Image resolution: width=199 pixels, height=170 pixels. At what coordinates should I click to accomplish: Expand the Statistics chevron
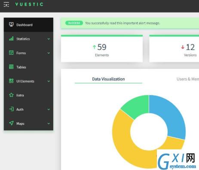click(x=49, y=39)
